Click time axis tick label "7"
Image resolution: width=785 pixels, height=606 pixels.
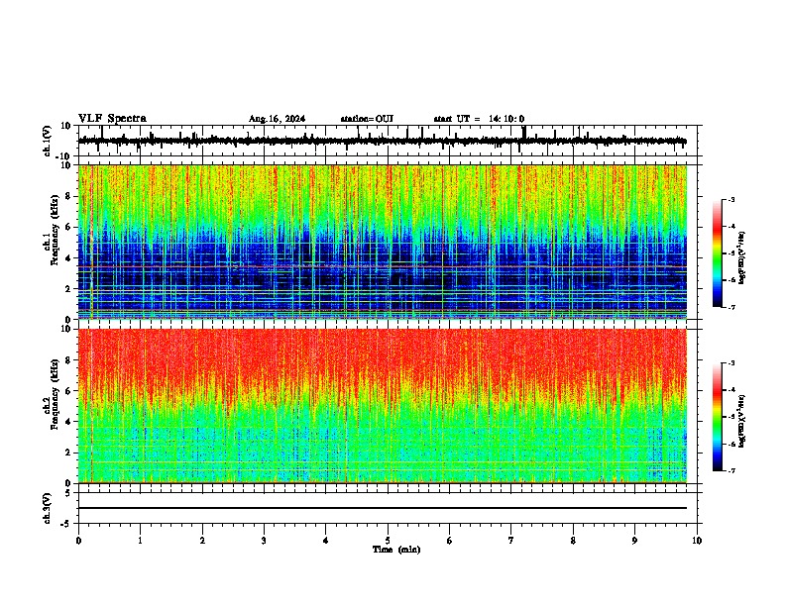511,541
